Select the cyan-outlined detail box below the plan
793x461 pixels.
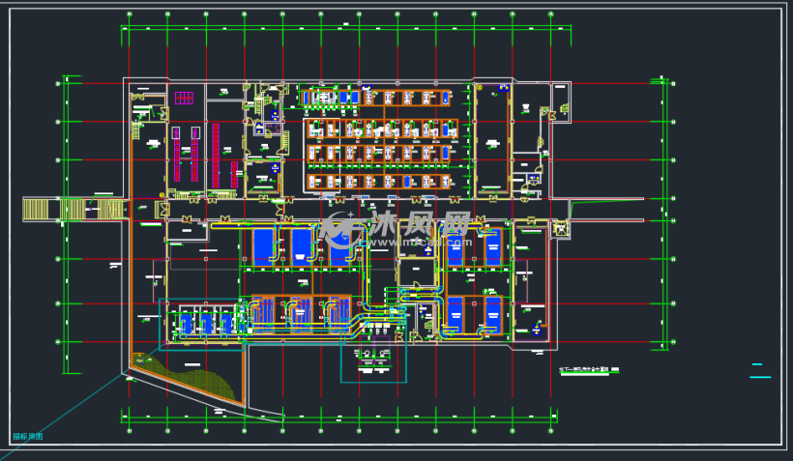coord(373,362)
